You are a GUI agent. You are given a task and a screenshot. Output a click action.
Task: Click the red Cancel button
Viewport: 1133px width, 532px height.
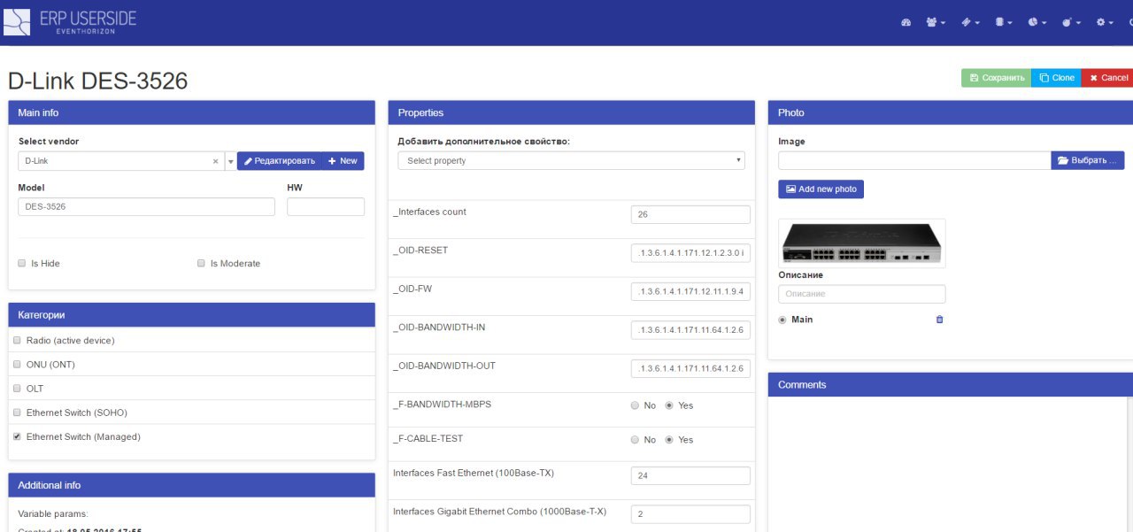(1107, 78)
